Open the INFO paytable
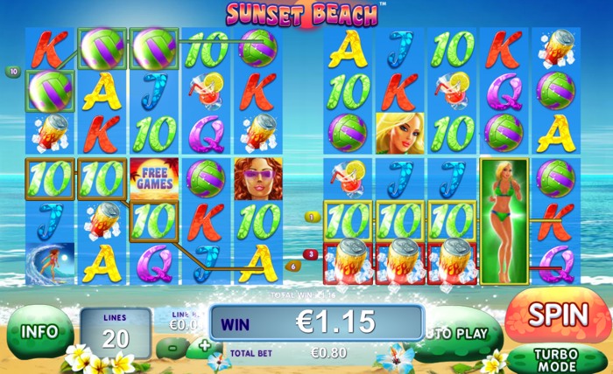The image size is (613, 374). pos(40,332)
